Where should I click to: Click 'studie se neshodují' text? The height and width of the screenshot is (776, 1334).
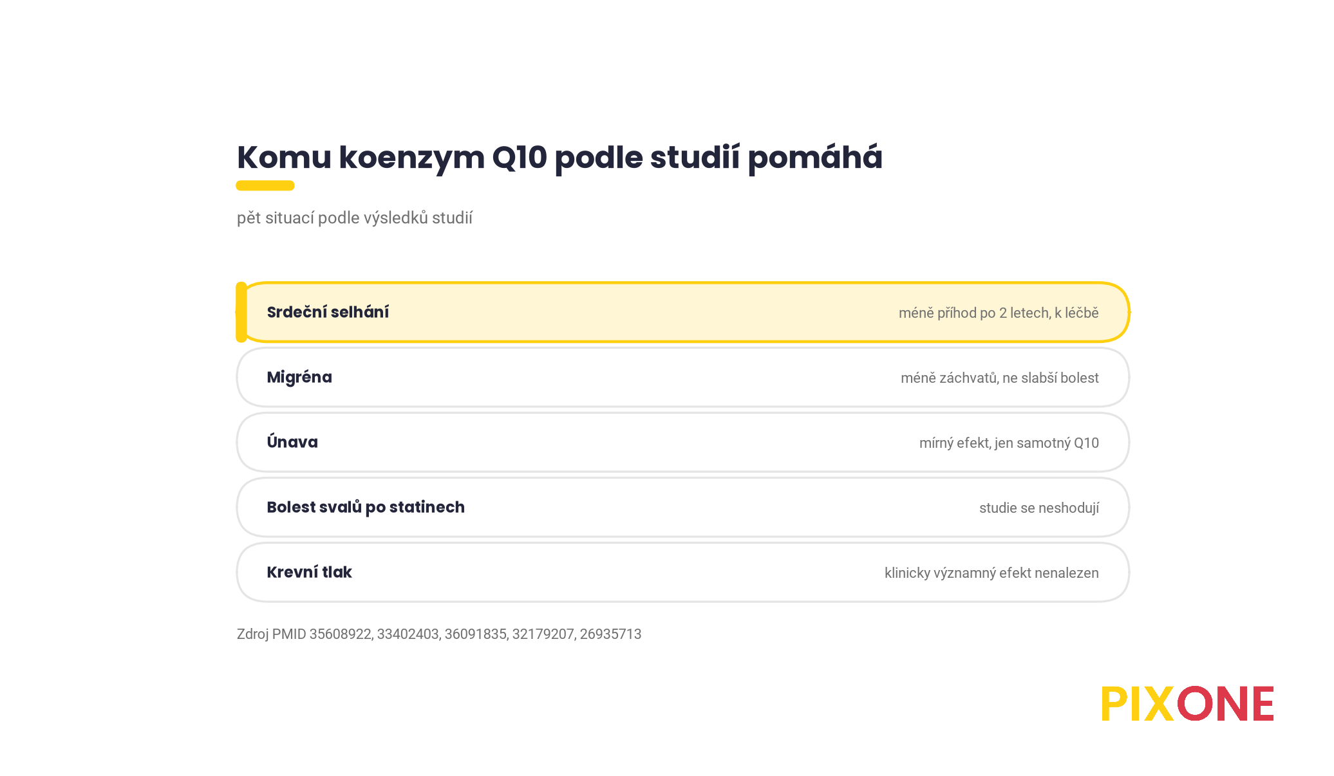pyautogui.click(x=1039, y=508)
